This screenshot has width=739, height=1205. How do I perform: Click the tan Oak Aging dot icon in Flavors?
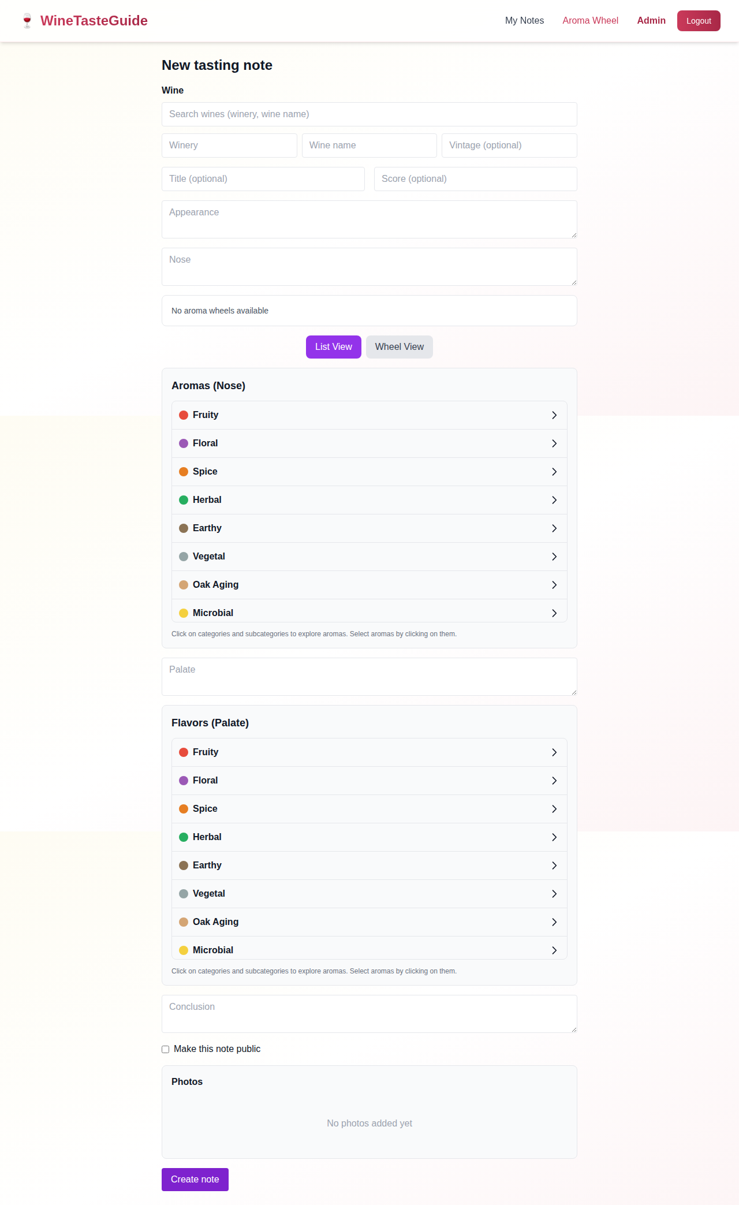[184, 922]
